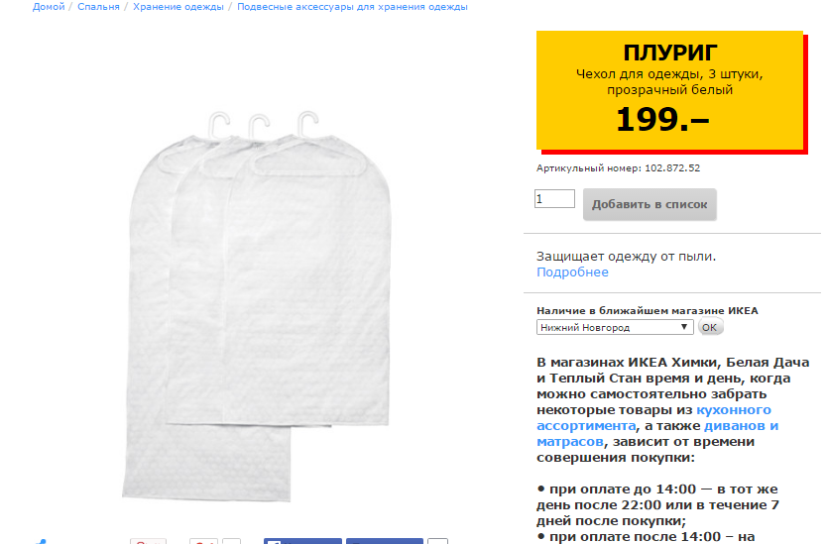This screenshot has width=827, height=544.
Task: Click the blue Twitter bird icon
Action: coord(41,541)
